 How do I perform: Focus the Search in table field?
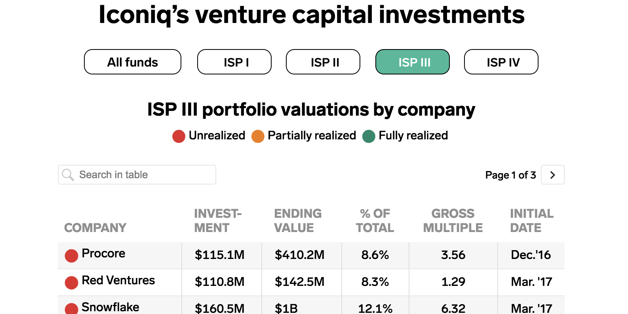coord(137,175)
